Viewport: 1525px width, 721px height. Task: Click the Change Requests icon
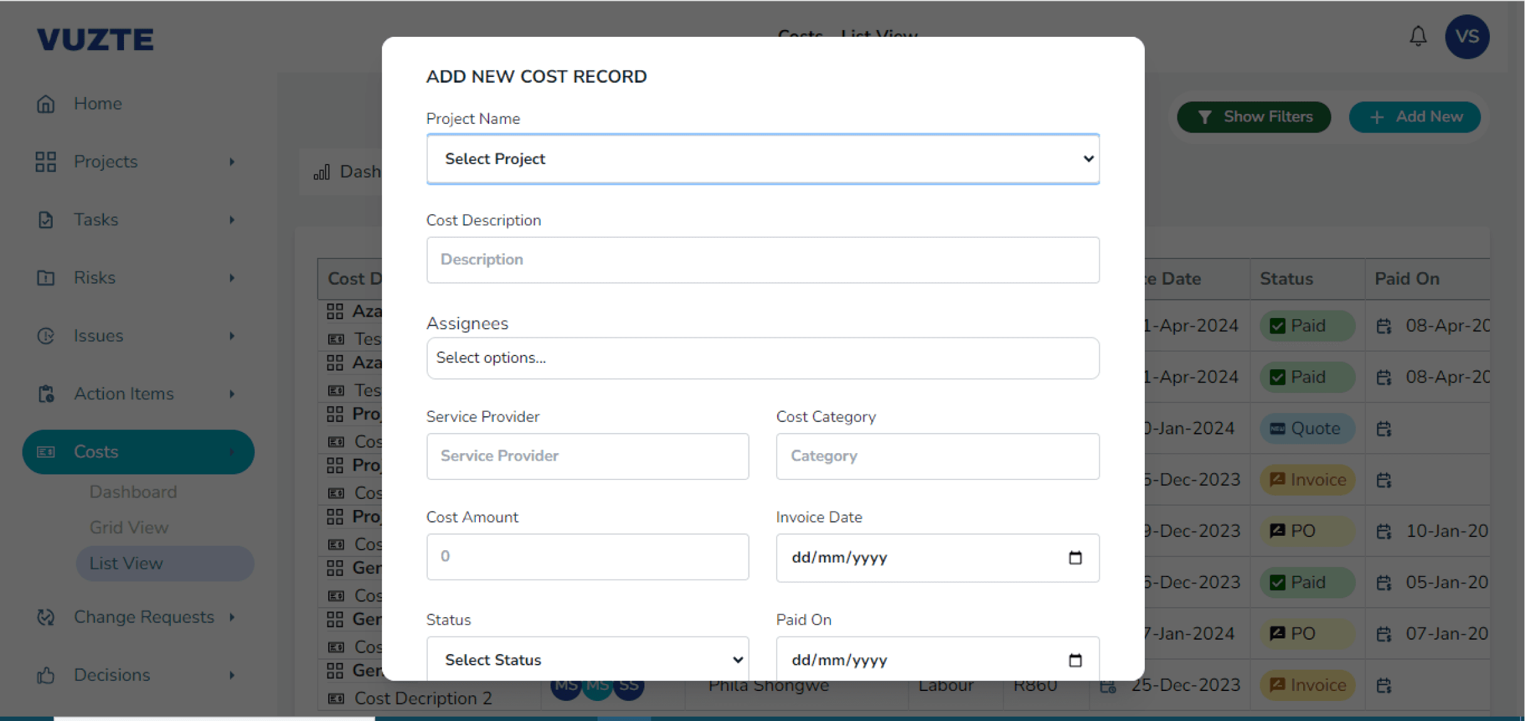coord(46,617)
